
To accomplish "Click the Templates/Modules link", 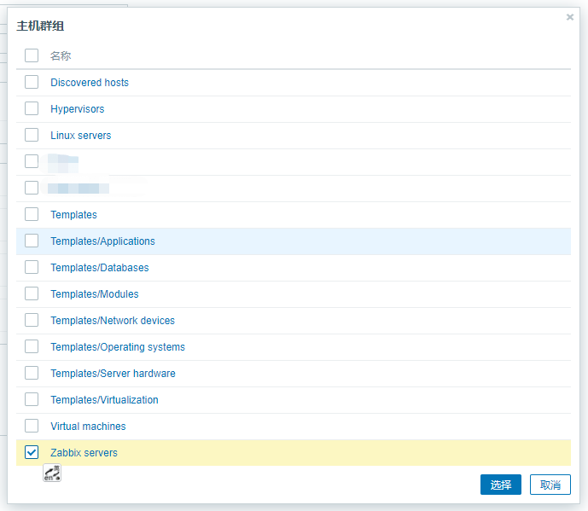I will click(95, 294).
